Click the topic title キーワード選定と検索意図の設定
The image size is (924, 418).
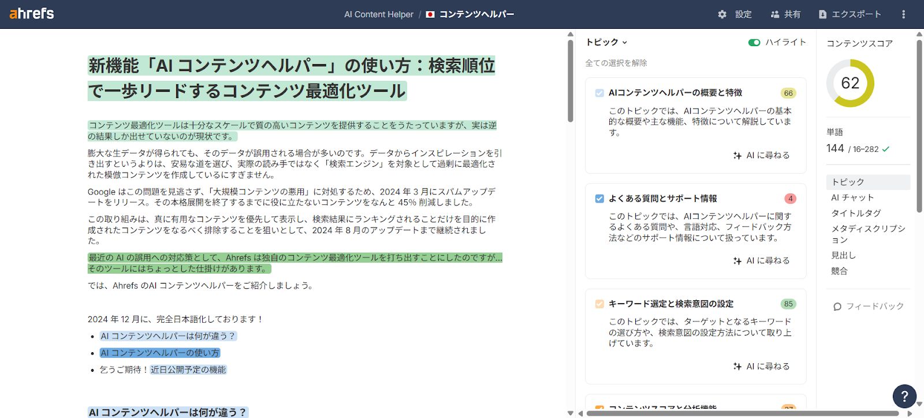(671, 304)
